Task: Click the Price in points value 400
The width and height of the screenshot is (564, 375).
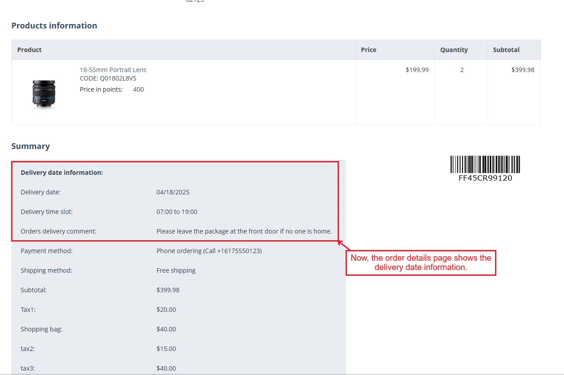Action: pyautogui.click(x=138, y=89)
